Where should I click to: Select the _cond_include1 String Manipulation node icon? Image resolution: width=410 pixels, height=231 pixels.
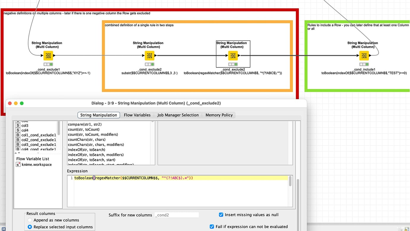[364, 56]
